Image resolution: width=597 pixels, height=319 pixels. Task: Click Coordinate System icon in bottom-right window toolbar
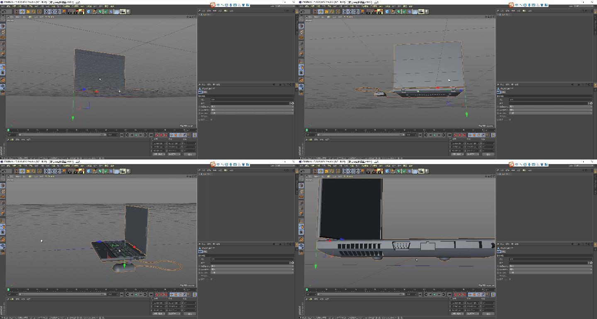click(x=362, y=171)
